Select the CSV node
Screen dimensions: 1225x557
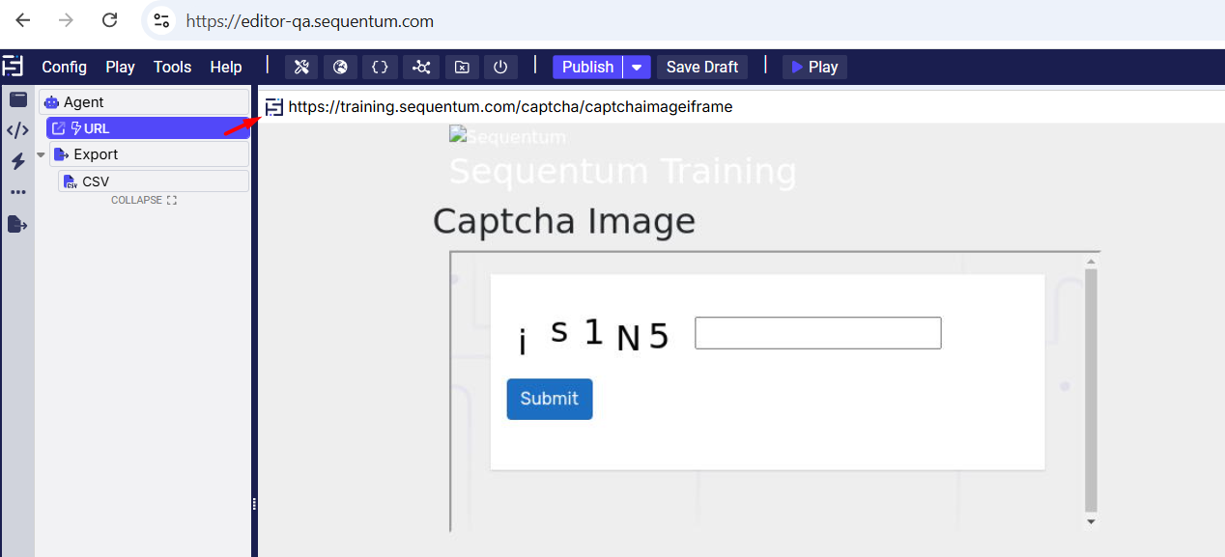154,181
